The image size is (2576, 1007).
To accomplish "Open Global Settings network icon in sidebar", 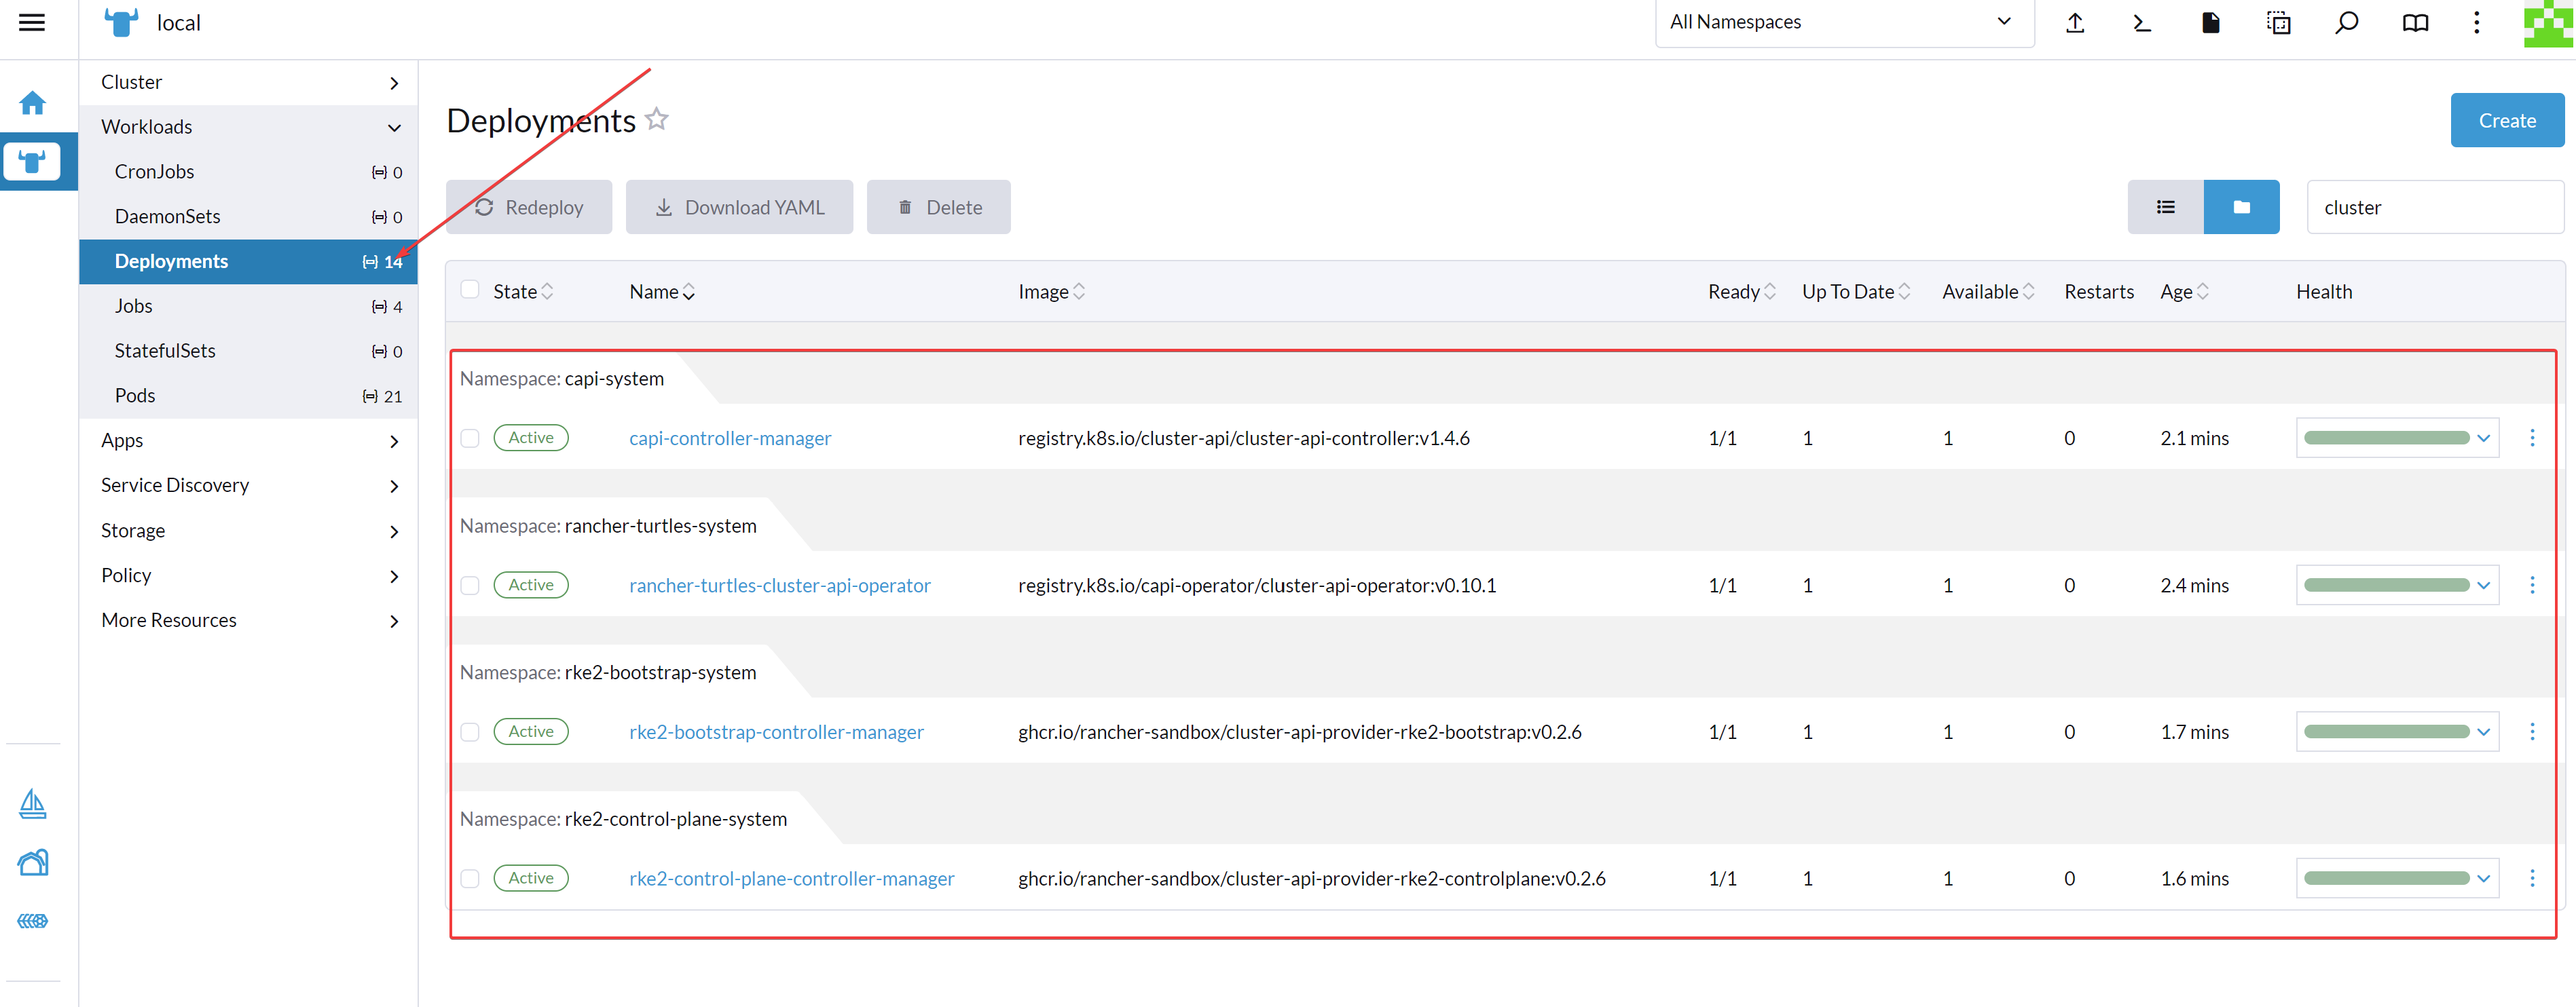I will coord(32,921).
